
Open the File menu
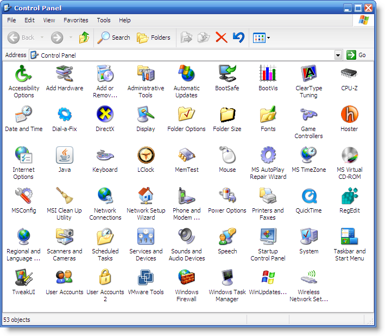(x=11, y=20)
